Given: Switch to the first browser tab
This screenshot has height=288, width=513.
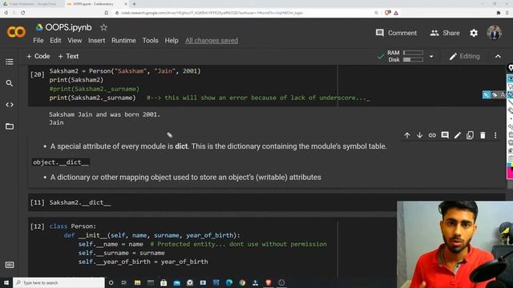Looking at the screenshot, I should [x=32, y=4].
